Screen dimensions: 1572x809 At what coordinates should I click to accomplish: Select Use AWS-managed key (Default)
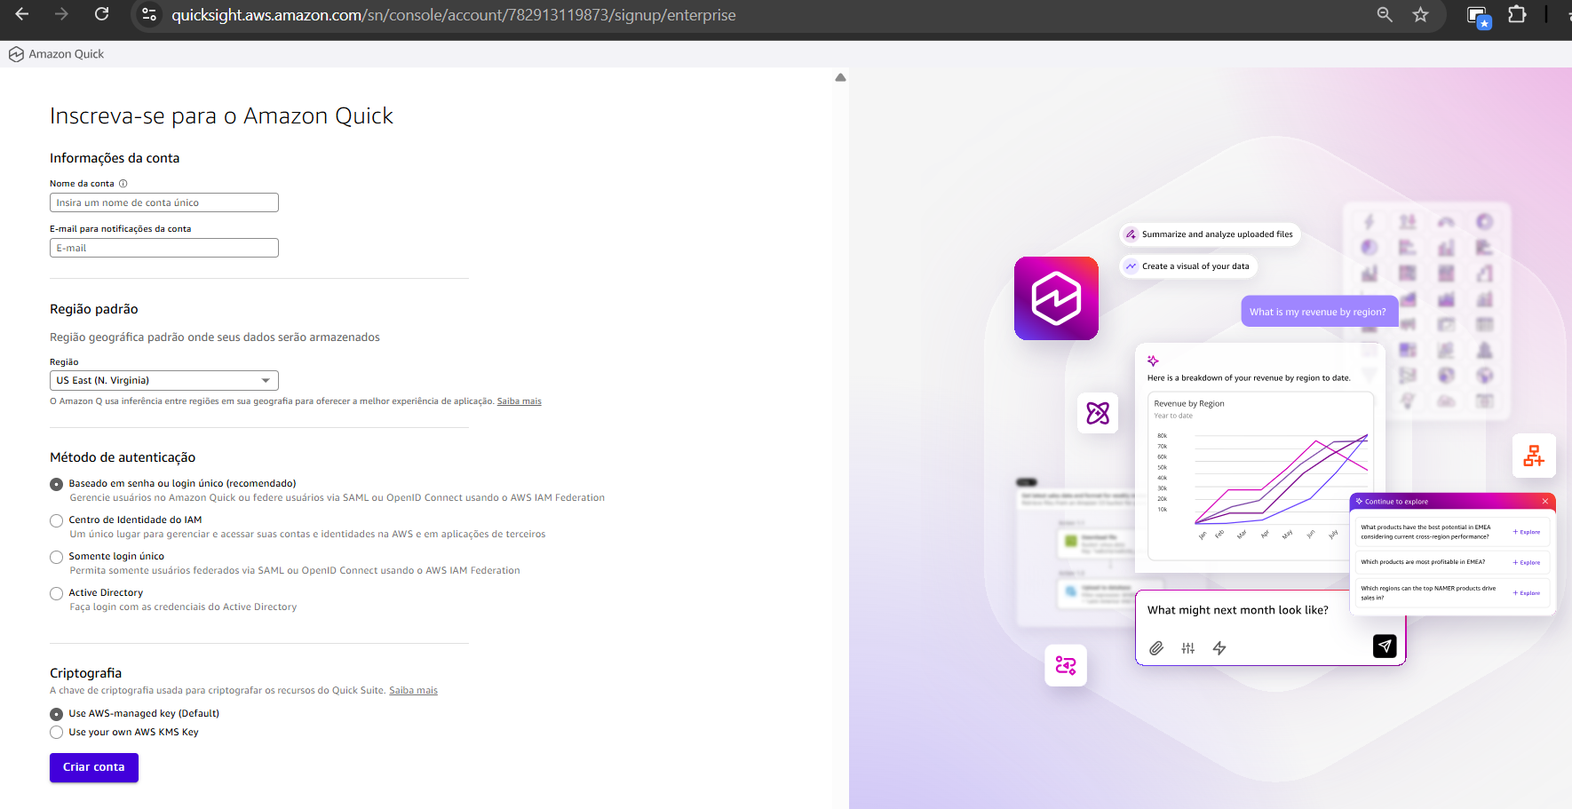tap(57, 714)
